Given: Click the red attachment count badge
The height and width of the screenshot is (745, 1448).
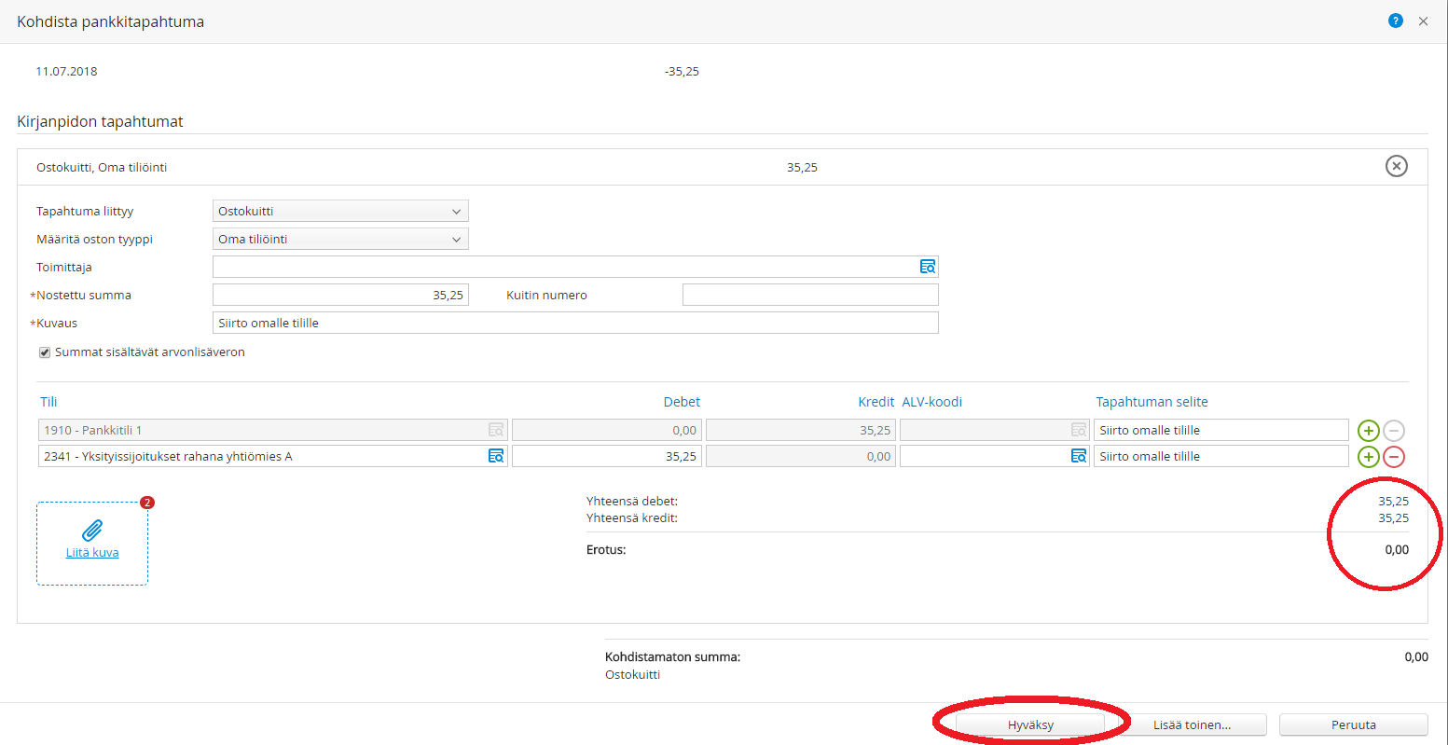Looking at the screenshot, I should [x=146, y=503].
